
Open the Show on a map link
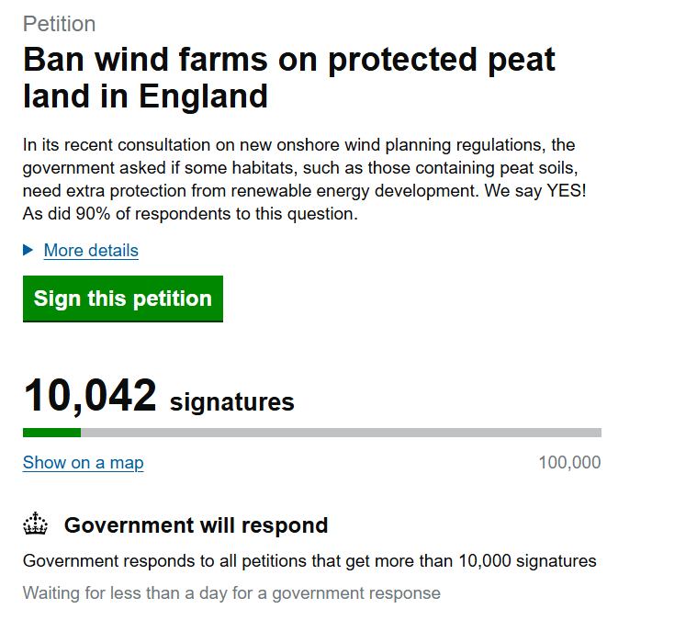coord(83,463)
